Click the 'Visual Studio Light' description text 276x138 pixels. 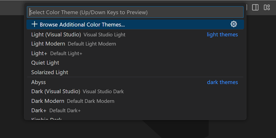click(x=104, y=35)
